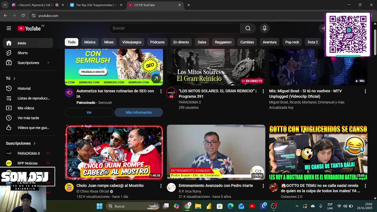Image resolution: width=377 pixels, height=212 pixels.
Task: Click the YouTube logo
Action: [x=29, y=28]
